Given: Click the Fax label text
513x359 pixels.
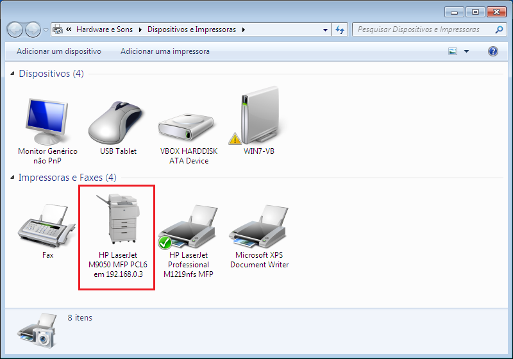Looking at the screenshot, I should pyautogui.click(x=47, y=255).
